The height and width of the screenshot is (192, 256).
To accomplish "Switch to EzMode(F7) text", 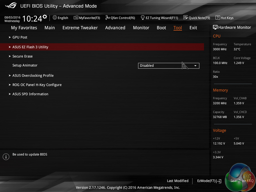I will [x=206, y=181].
